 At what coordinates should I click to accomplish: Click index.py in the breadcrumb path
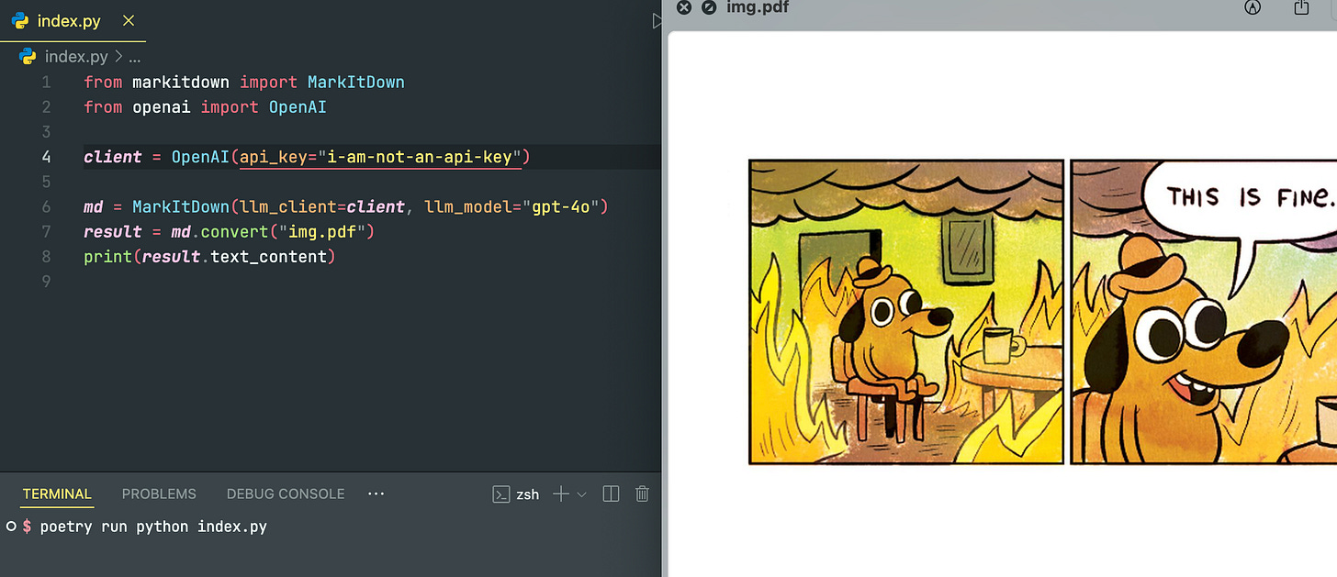(76, 57)
